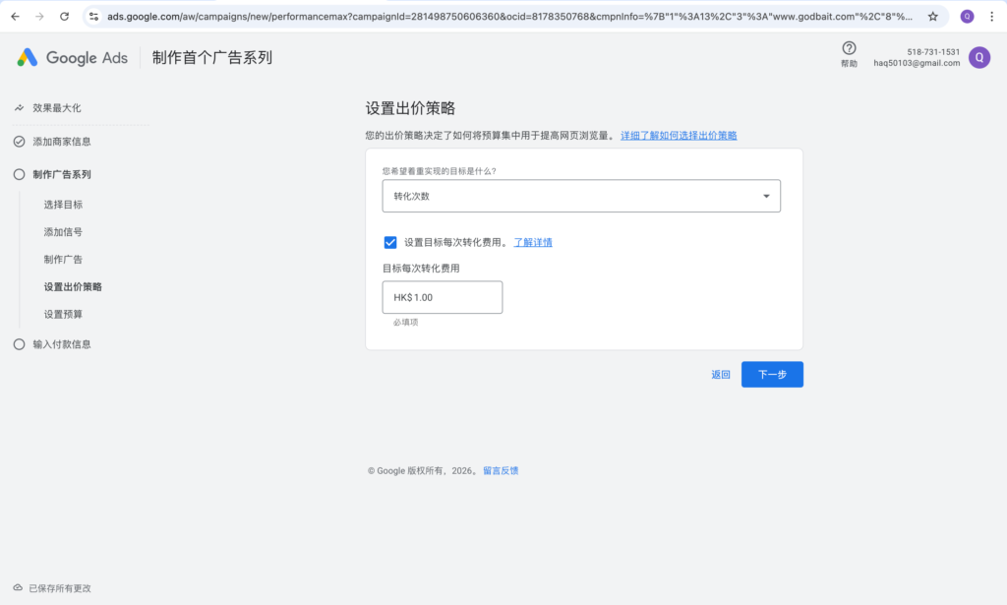Image resolution: width=1007 pixels, height=605 pixels.
Task: Click the Google Ads logo
Action: tap(72, 58)
